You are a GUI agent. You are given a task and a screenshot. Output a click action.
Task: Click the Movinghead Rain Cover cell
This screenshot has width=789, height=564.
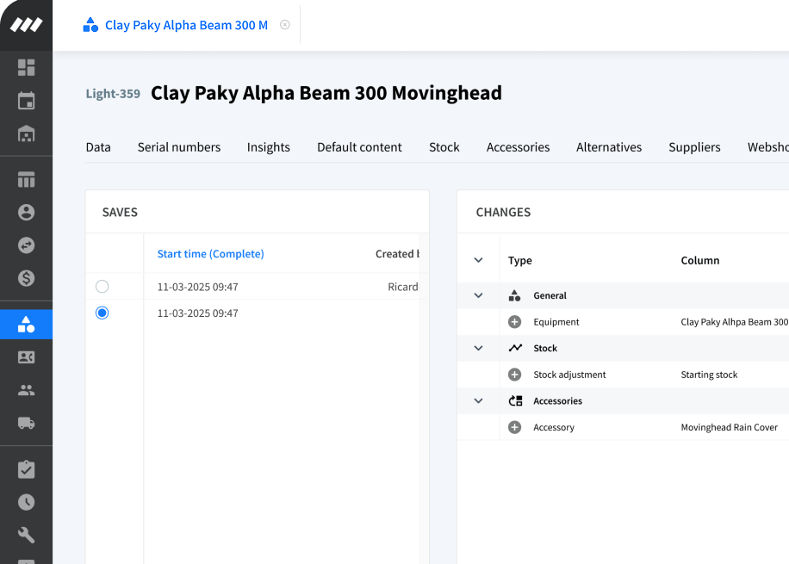729,427
